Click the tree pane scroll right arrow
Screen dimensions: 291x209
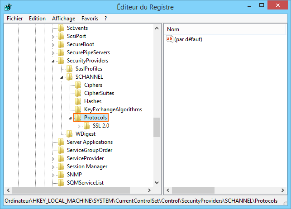(x=149, y=190)
